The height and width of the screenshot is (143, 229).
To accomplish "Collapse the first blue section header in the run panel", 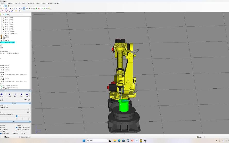I will pyautogui.click(x=15, y=103).
